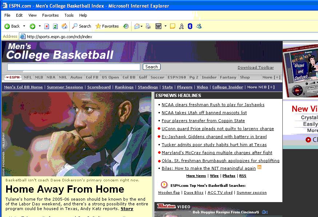Open the Favorites panel
This screenshot has height=217, width=318.
tap(108, 26)
